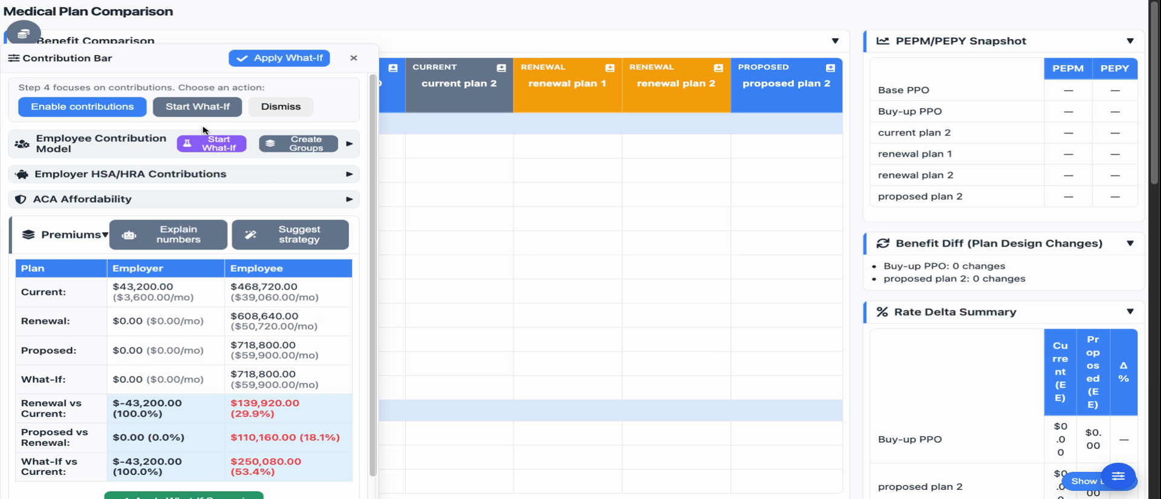
Task: Click Employee column header in premiums table
Action: pyautogui.click(x=288, y=268)
